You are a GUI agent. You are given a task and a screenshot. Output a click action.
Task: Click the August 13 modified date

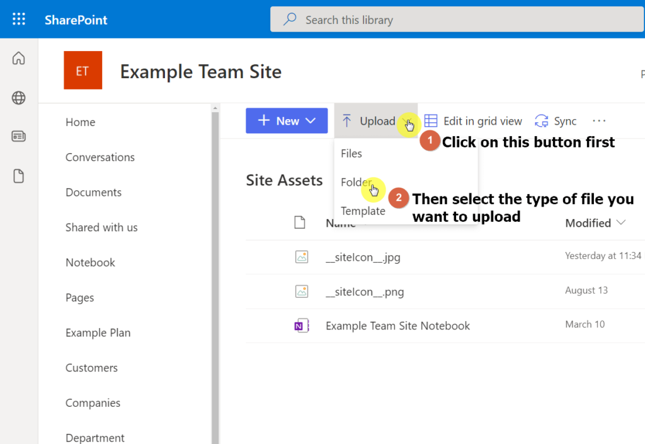tap(586, 290)
